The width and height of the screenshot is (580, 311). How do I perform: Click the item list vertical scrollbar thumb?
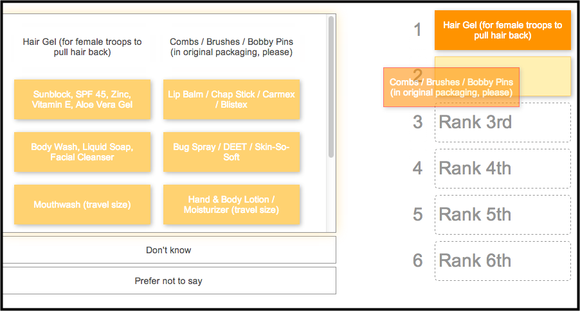pos(331,87)
